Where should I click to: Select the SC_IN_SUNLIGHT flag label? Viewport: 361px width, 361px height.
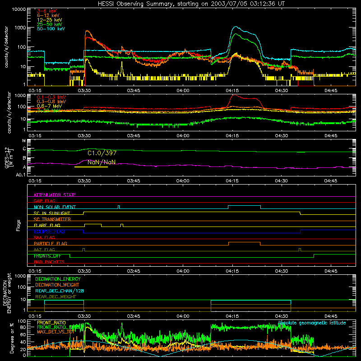pyautogui.click(x=52, y=213)
